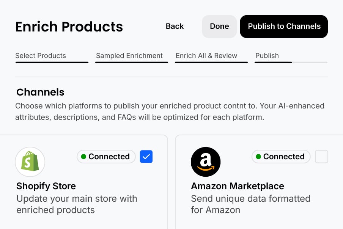Uncheck the Shopify Store checkbox
The height and width of the screenshot is (229, 343).
pos(146,157)
